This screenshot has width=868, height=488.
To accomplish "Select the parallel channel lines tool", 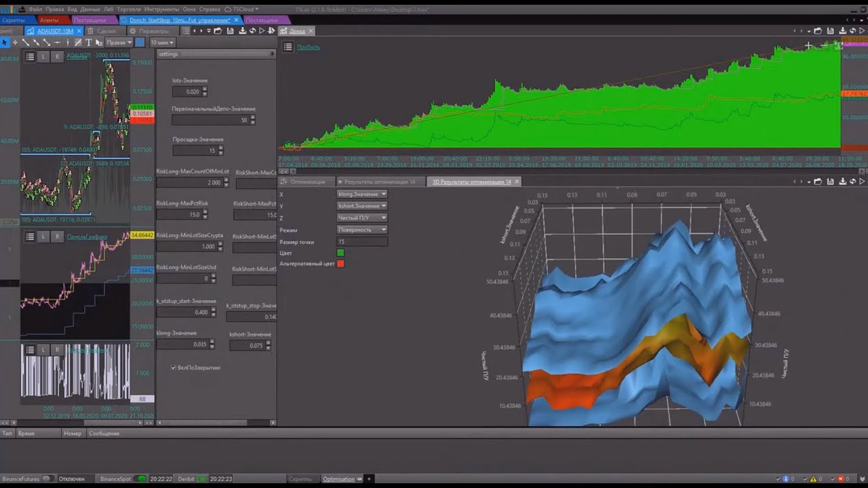I will pyautogui.click(x=78, y=43).
